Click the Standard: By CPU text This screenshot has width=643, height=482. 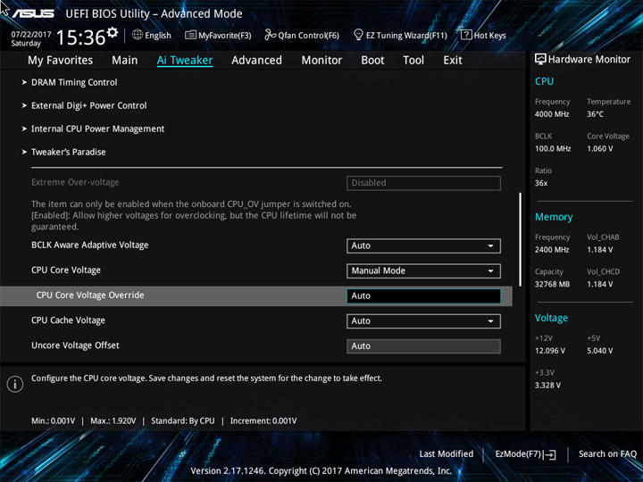(183, 421)
